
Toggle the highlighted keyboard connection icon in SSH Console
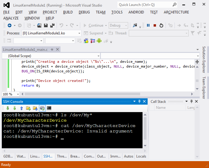pos(42,108)
